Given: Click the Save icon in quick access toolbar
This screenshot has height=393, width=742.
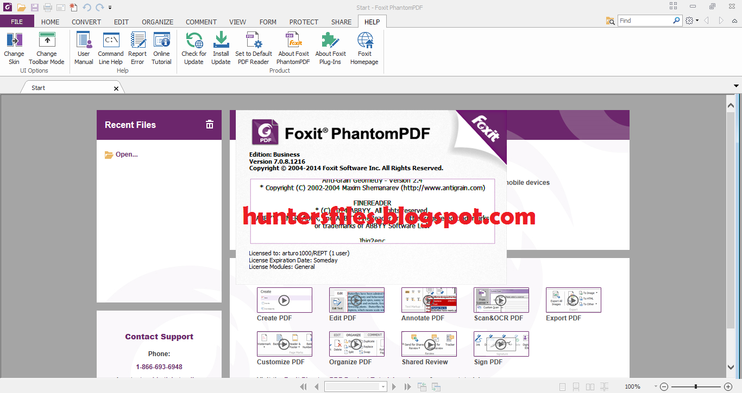Looking at the screenshot, I should (35, 8).
